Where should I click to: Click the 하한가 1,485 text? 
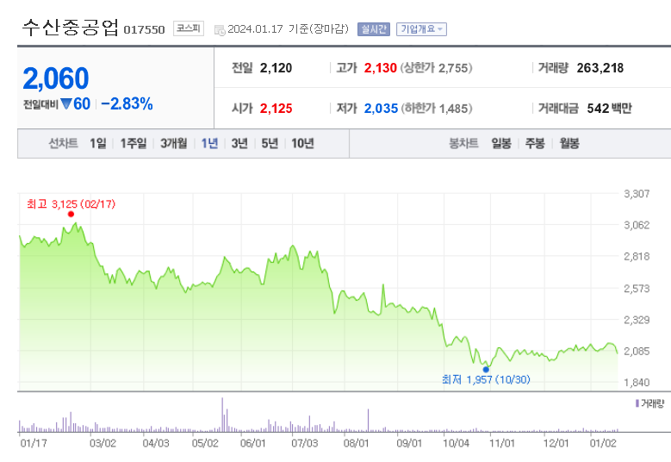(437, 109)
